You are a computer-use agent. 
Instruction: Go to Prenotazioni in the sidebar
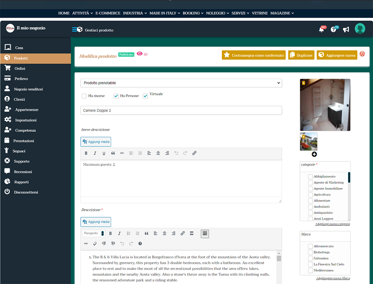pyautogui.click(x=23, y=141)
